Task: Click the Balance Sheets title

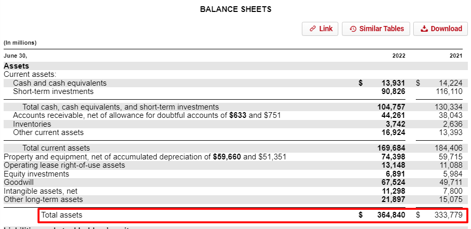Action: (x=236, y=9)
